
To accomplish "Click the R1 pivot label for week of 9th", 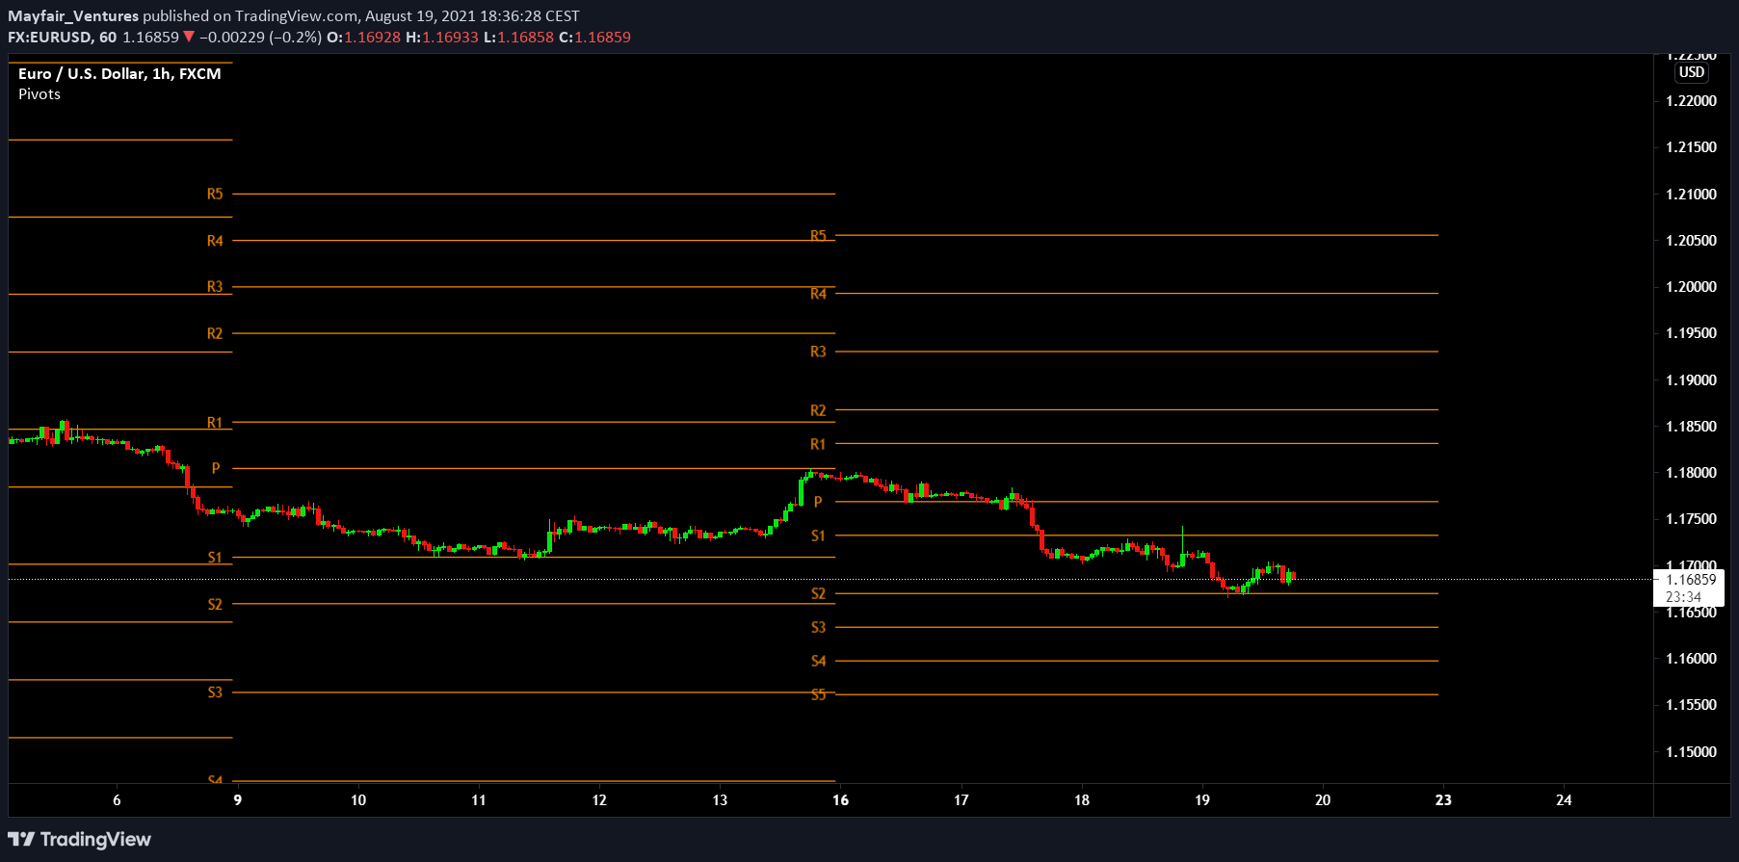I will 215,423.
